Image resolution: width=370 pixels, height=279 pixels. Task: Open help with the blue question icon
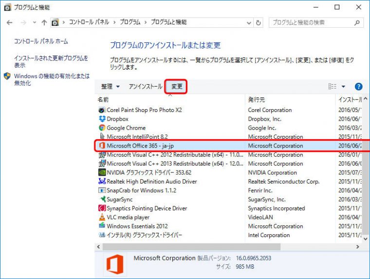(x=358, y=86)
